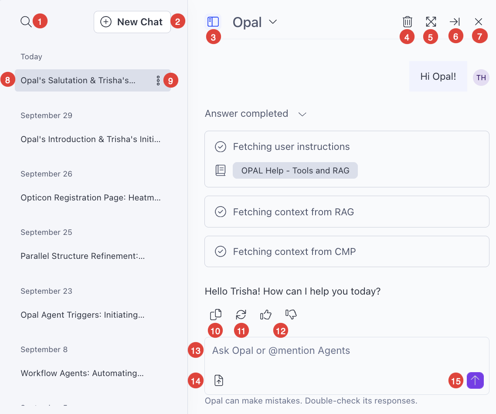Dock panel using arrow-to-bar icon
The width and height of the screenshot is (496, 414).
(455, 21)
